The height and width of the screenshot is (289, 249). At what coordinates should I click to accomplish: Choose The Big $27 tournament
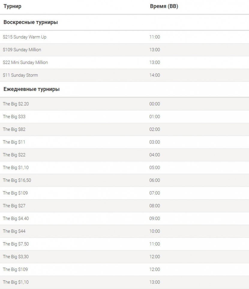[x=14, y=206]
